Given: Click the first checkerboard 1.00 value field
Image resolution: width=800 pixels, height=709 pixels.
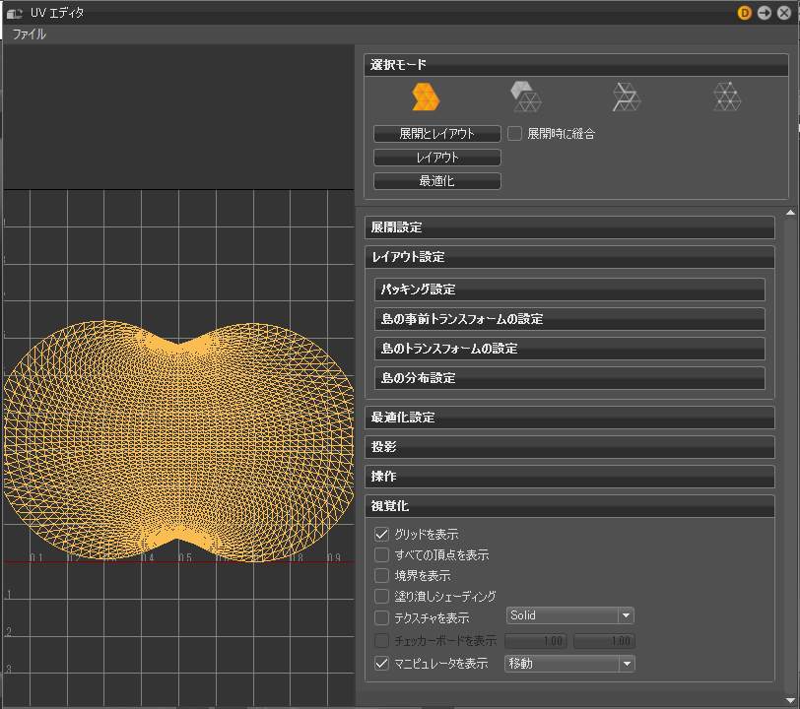Looking at the screenshot, I should pos(536,641).
